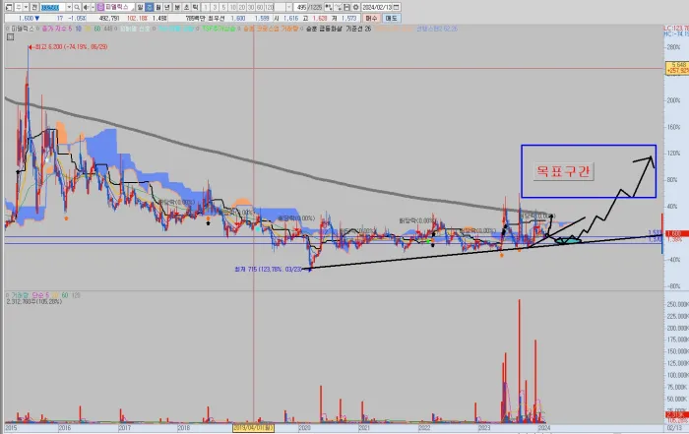
Task: Click the chart tool icon left of the floppy disk
Action: (338, 7)
